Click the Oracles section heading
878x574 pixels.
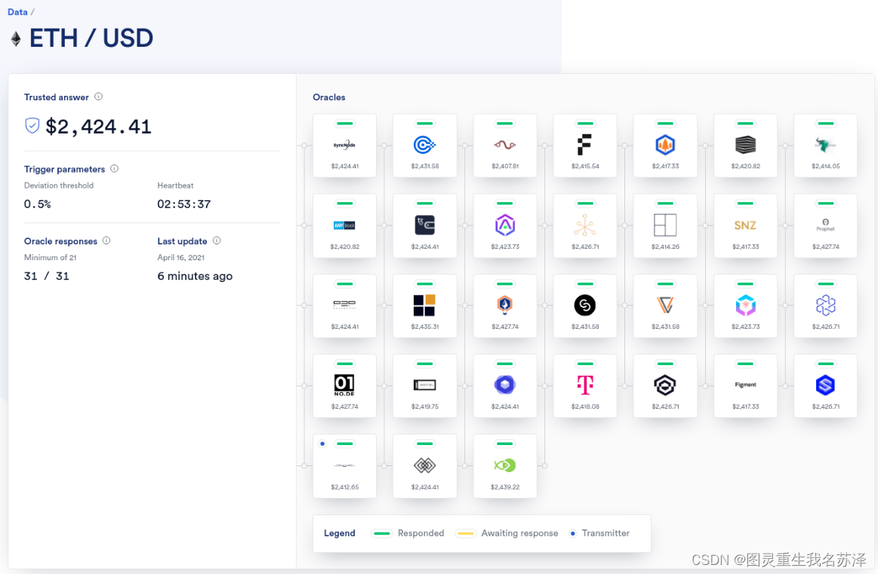328,97
